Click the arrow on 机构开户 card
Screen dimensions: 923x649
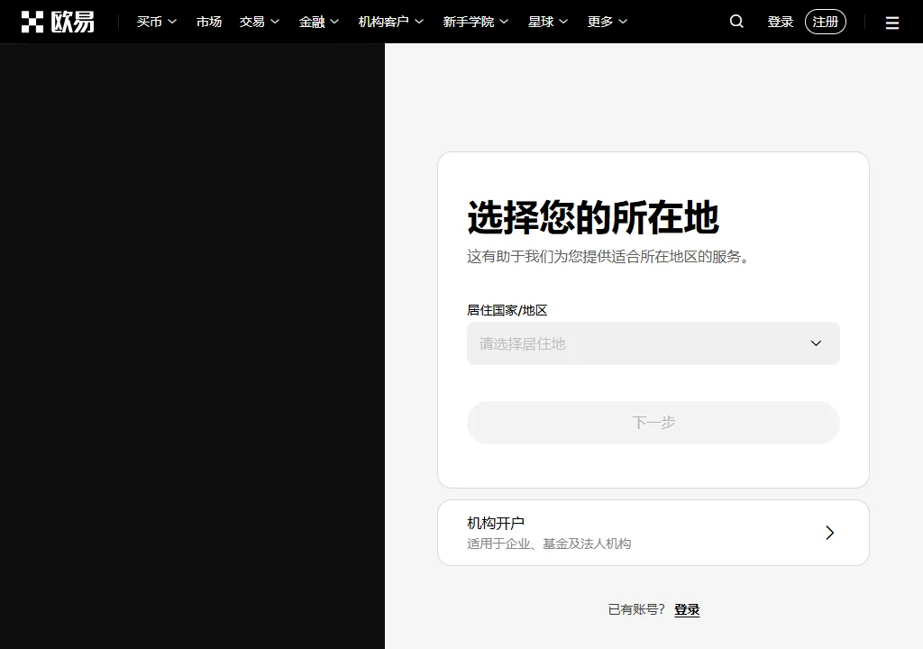(x=830, y=533)
